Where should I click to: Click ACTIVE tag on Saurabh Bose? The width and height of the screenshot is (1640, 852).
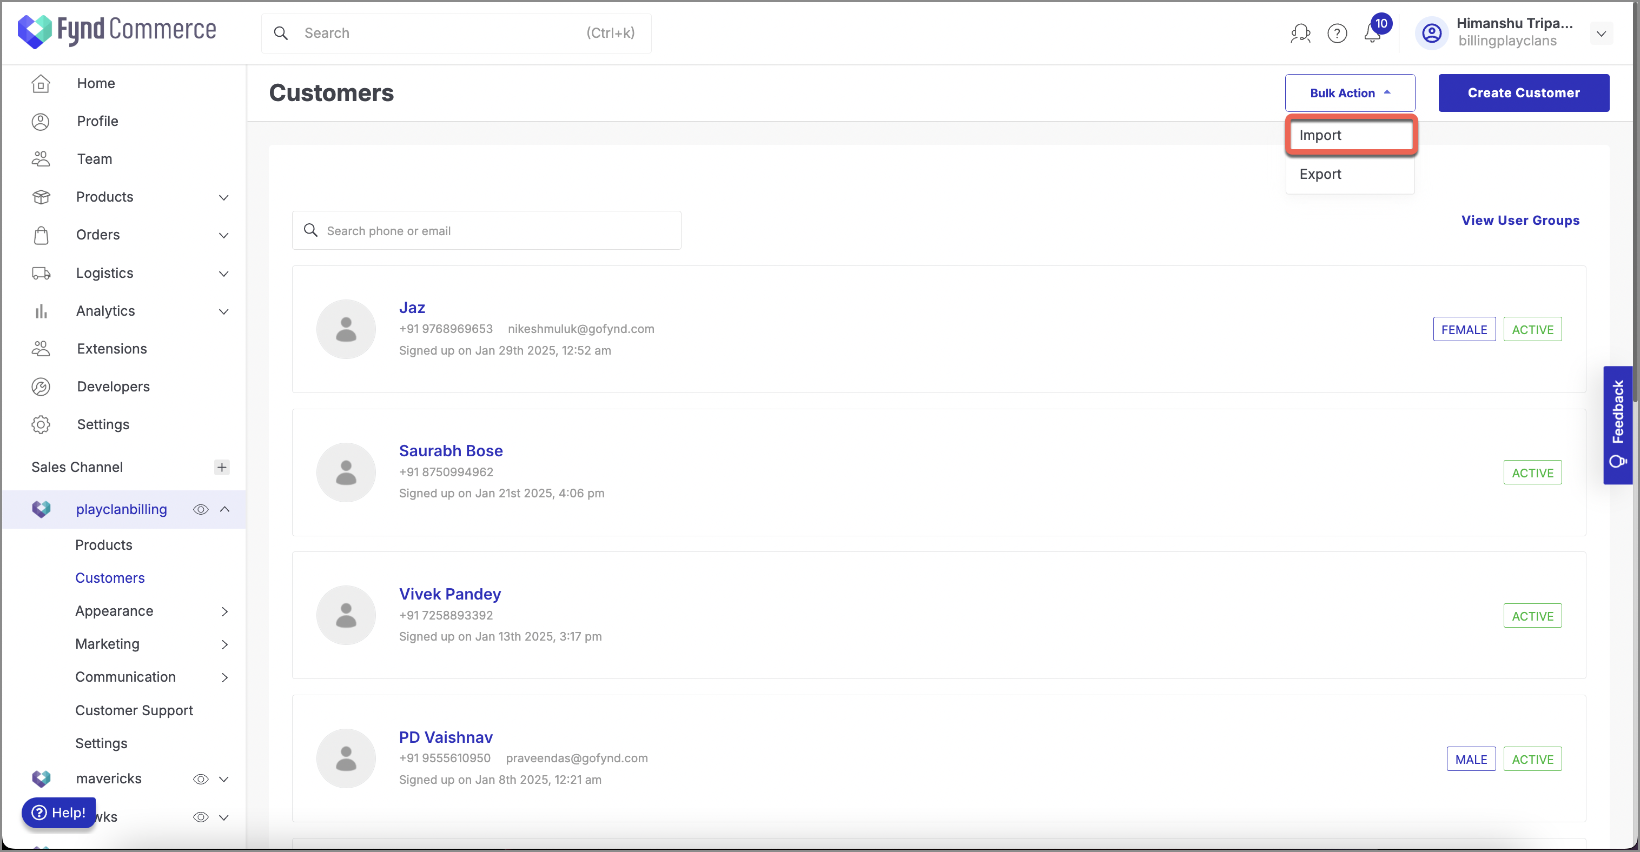click(1532, 473)
